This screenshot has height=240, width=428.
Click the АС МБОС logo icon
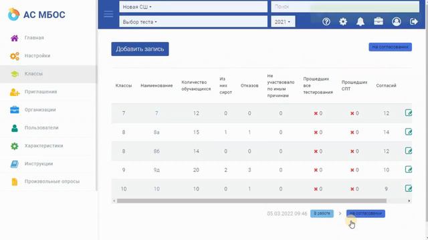click(x=13, y=14)
